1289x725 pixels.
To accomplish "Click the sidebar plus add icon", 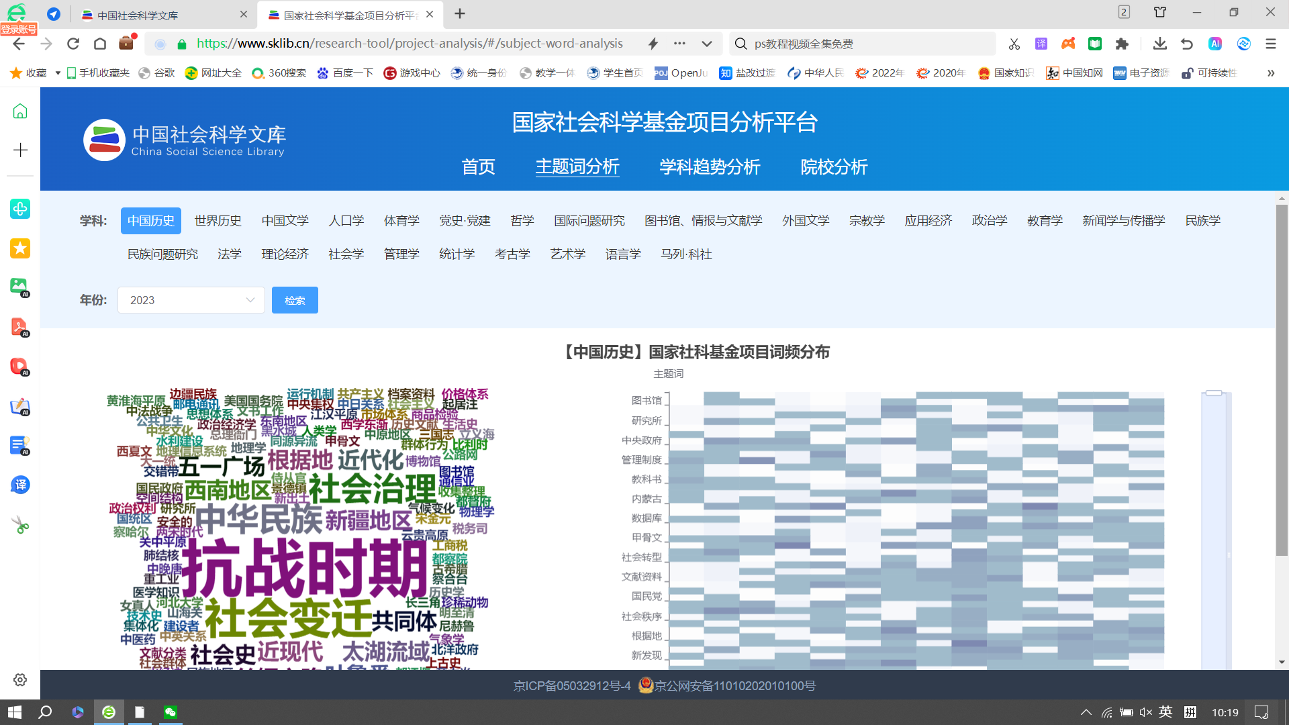I will click(x=20, y=150).
